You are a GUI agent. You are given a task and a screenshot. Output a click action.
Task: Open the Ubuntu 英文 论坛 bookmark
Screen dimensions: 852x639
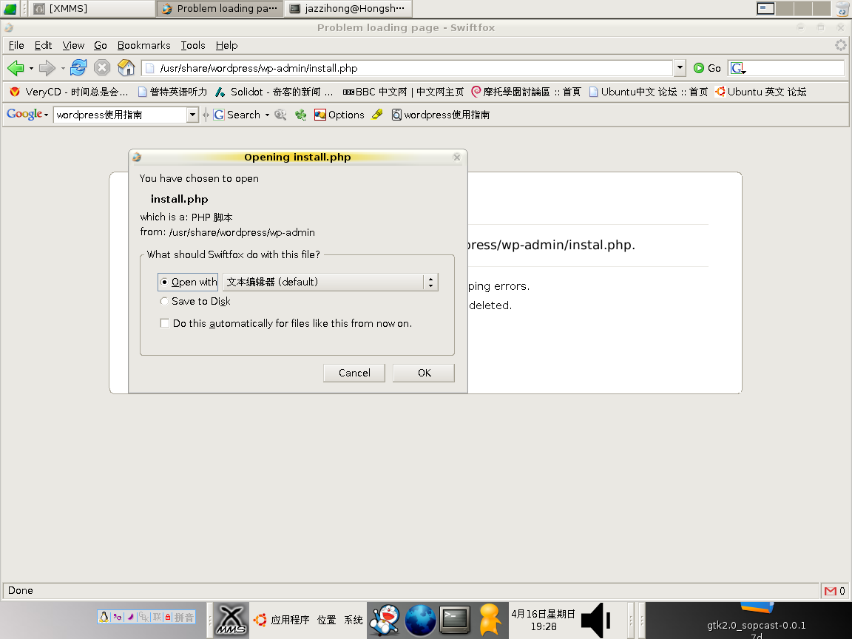[x=761, y=92]
